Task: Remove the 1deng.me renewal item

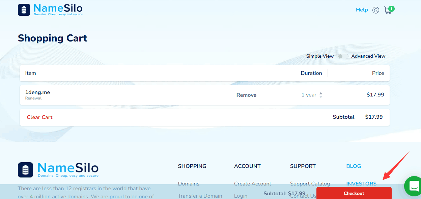Action: 246,95
